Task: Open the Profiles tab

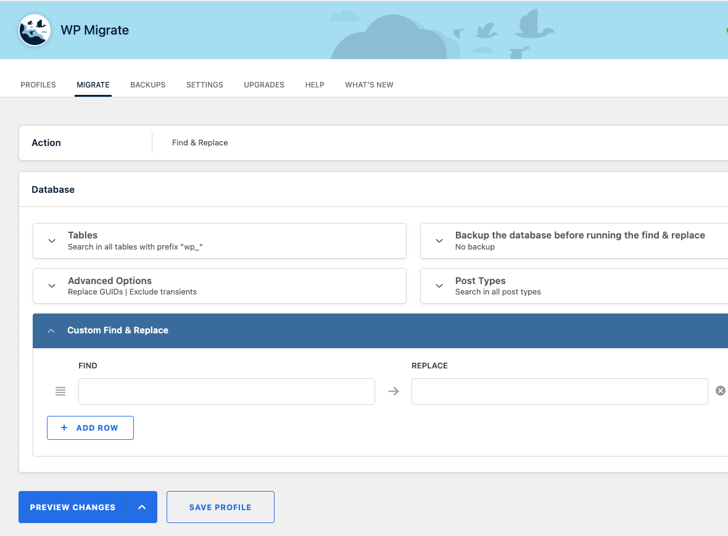Action: pyautogui.click(x=38, y=85)
